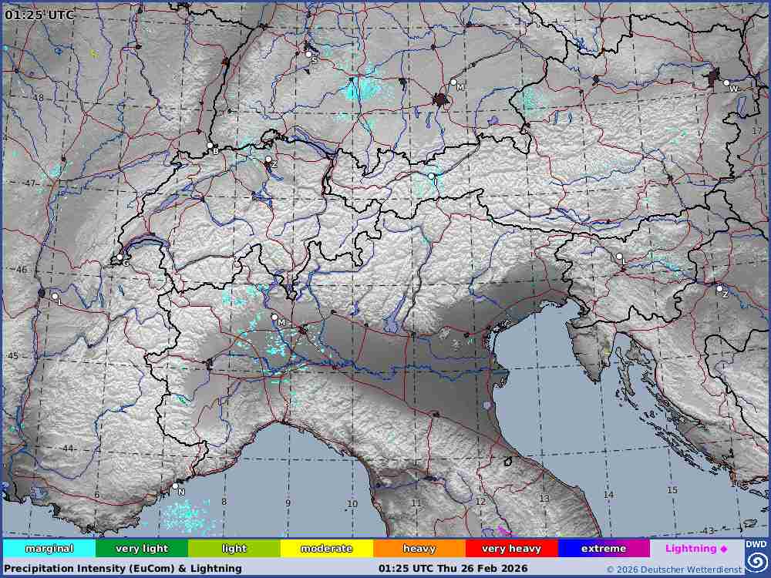Select the Zagreb city marker
This screenshot has height=578, width=771.
[719, 289]
